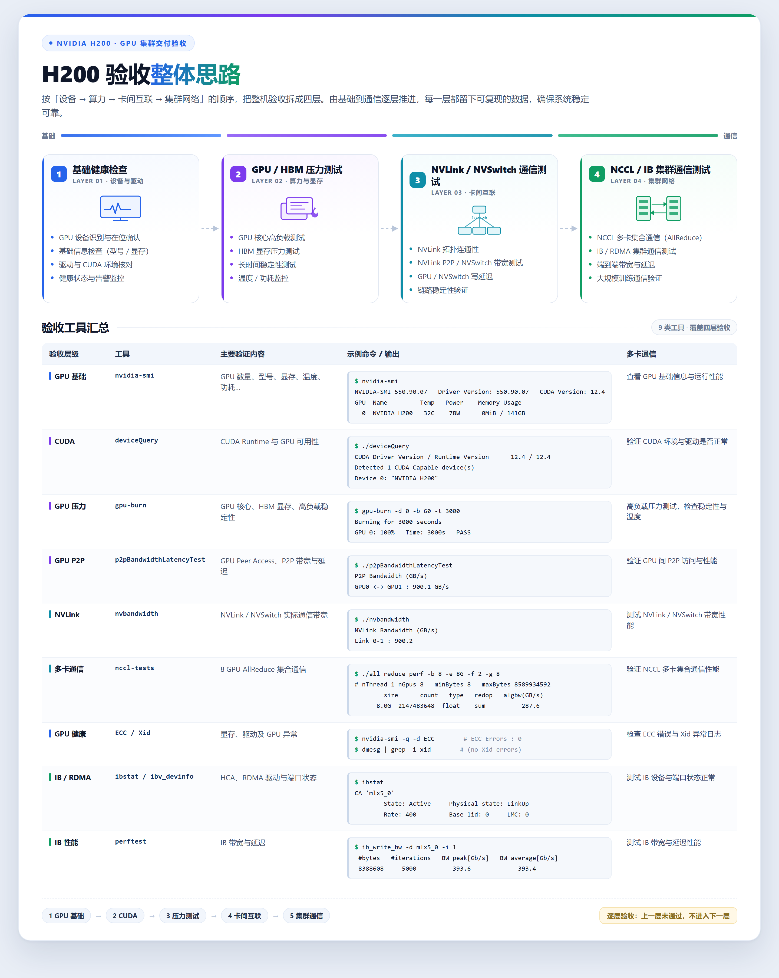The width and height of the screenshot is (779, 978).
Task: Click the NVIDIA H200 · GPU 集群交付验收 tag
Action: click(x=118, y=43)
